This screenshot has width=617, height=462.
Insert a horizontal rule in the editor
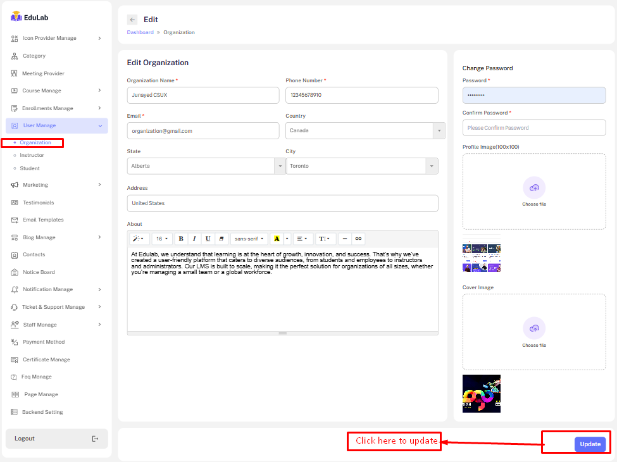click(x=345, y=239)
